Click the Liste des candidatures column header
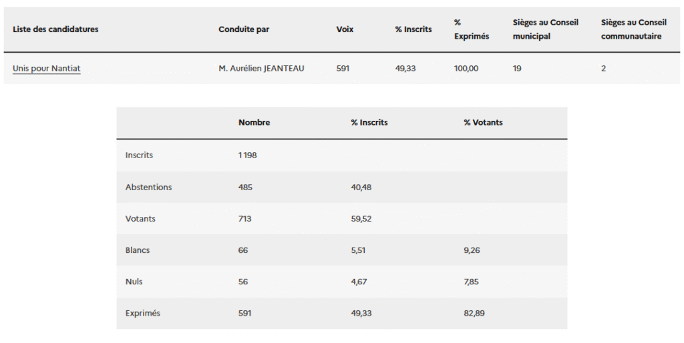Screen dimensions: 684x343 tap(55, 29)
